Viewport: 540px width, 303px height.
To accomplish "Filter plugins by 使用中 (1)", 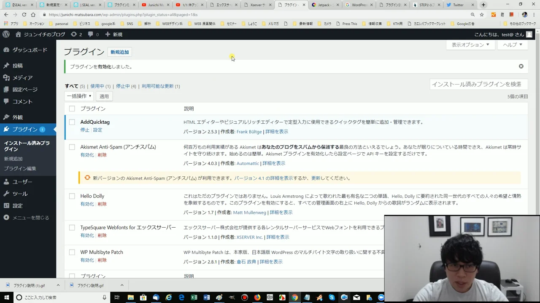I will click(x=100, y=86).
